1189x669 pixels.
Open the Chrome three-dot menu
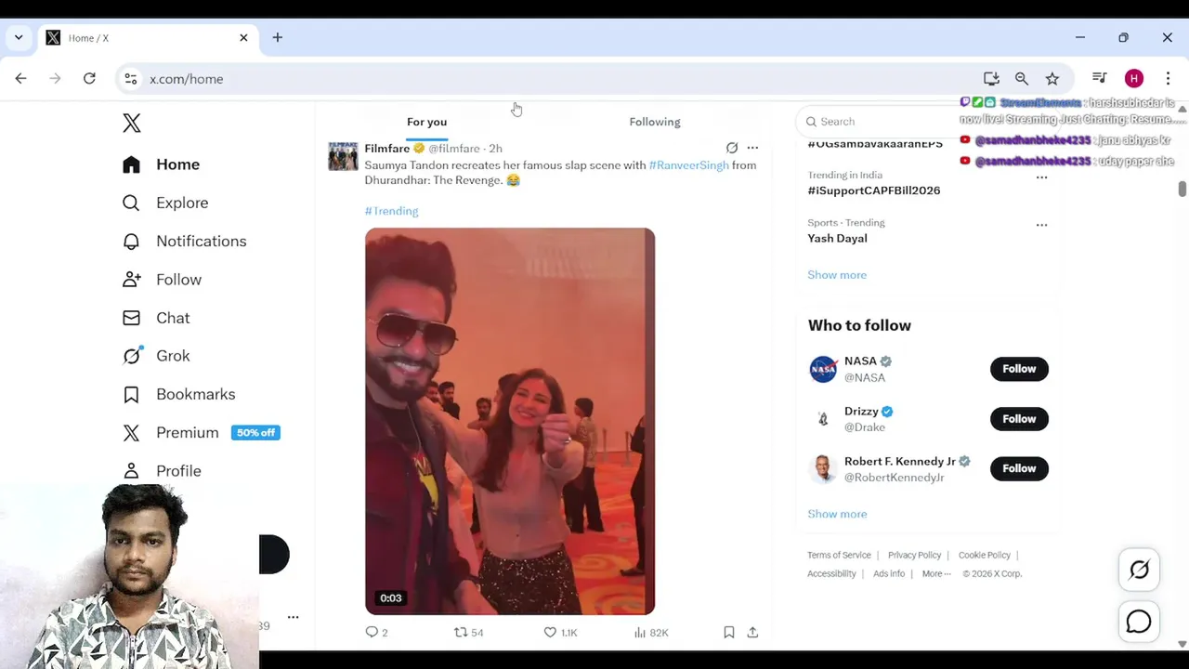pos(1168,79)
